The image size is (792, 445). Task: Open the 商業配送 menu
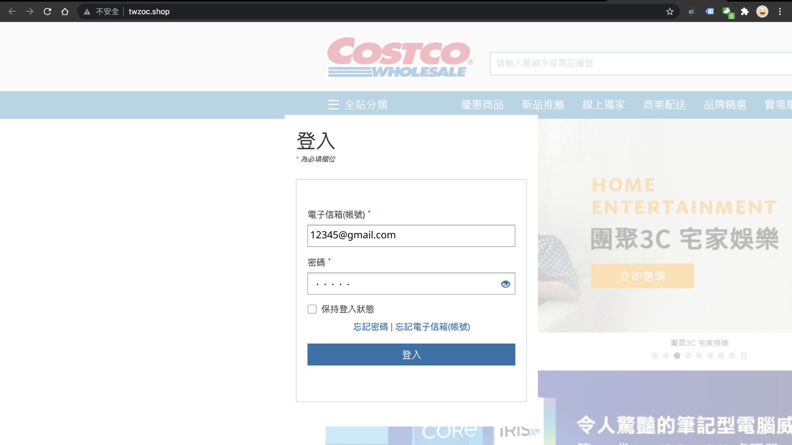665,104
